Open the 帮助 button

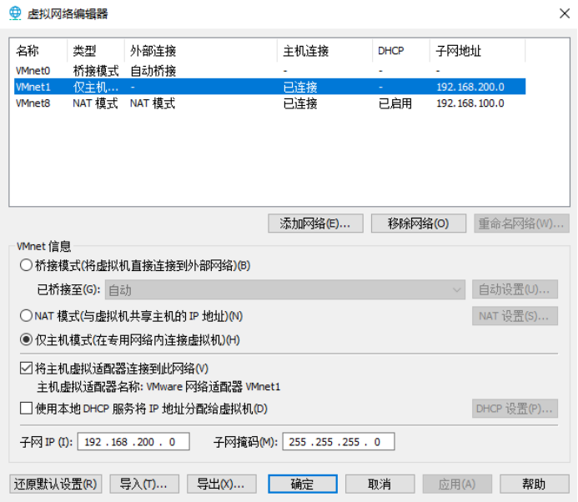pos(535,484)
